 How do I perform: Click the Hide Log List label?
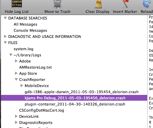click(x=17, y=12)
